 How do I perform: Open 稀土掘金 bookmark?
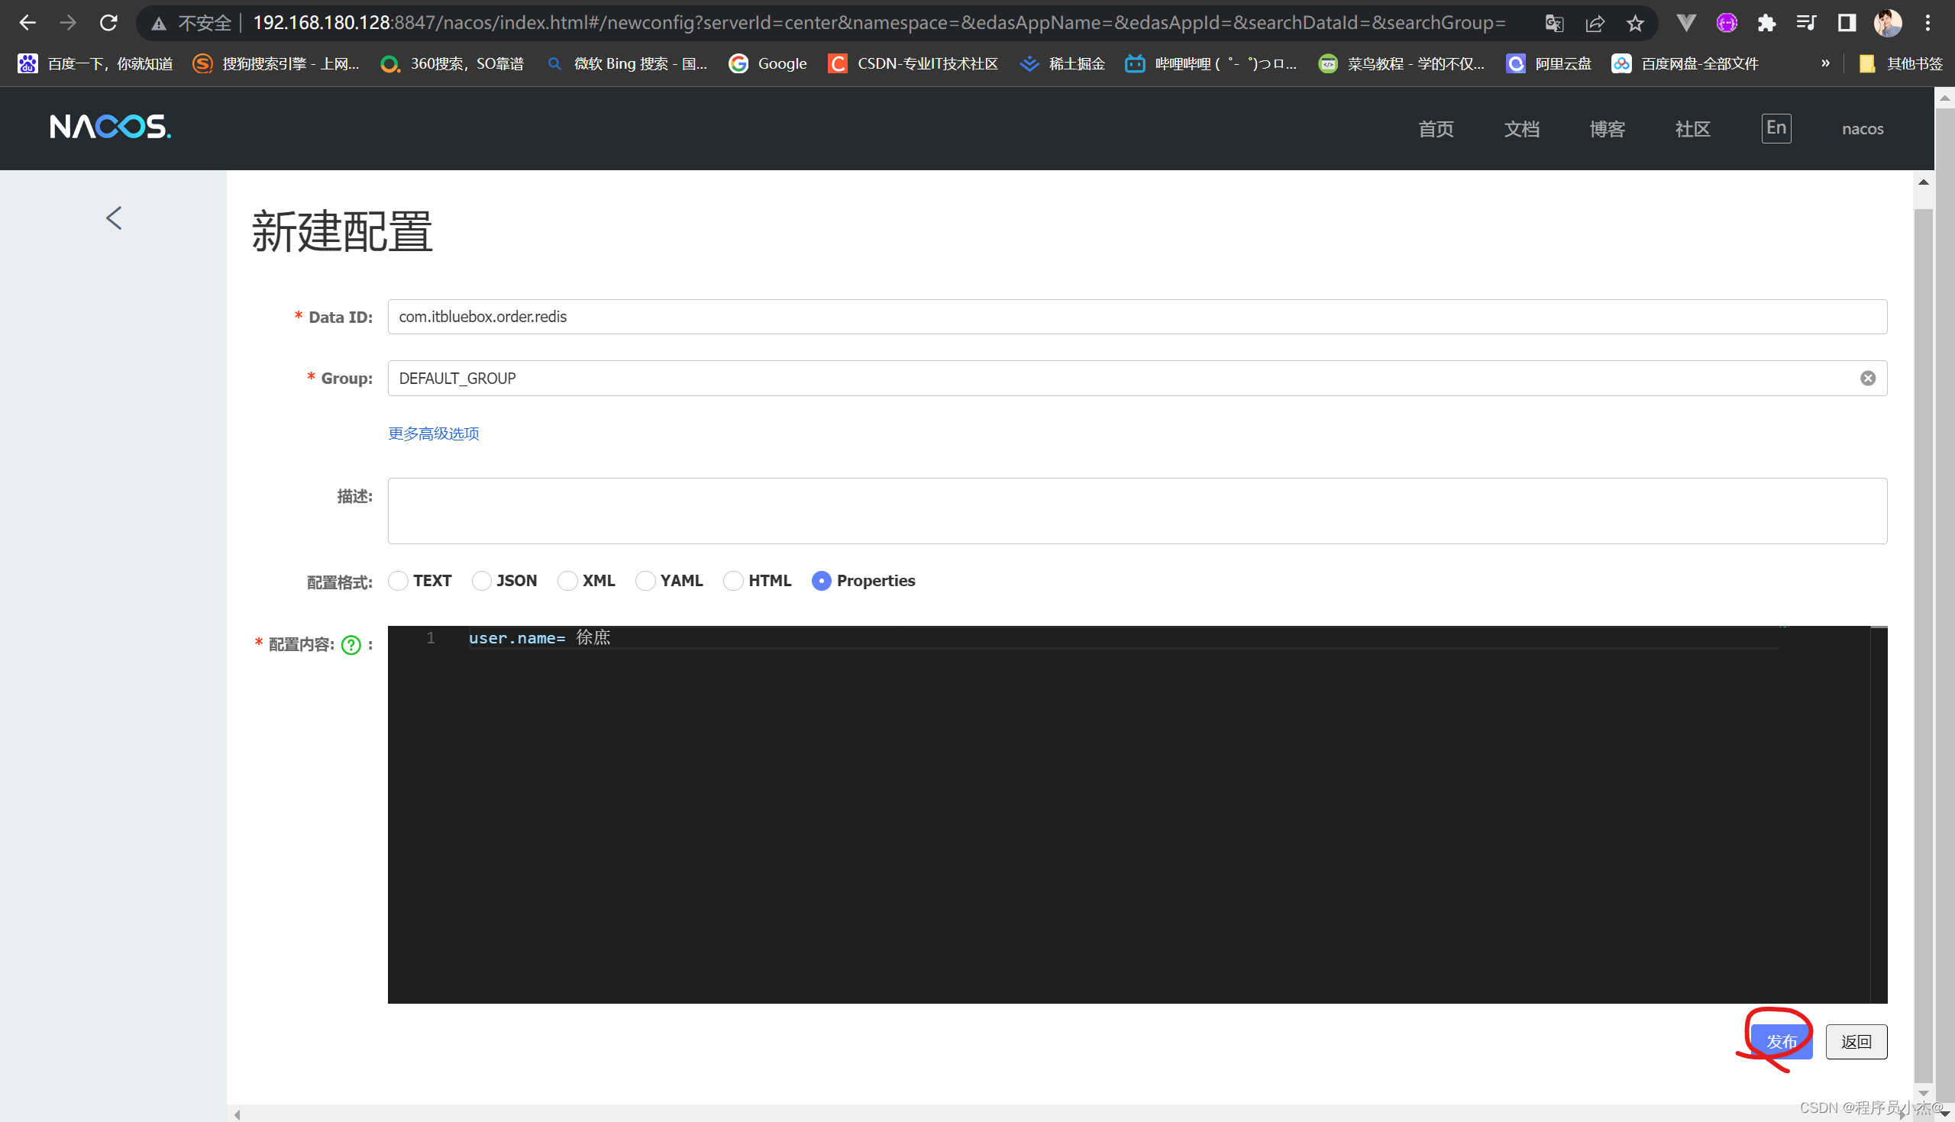[1062, 63]
